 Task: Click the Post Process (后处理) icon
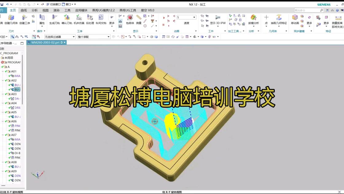pyautogui.click(x=90, y=17)
